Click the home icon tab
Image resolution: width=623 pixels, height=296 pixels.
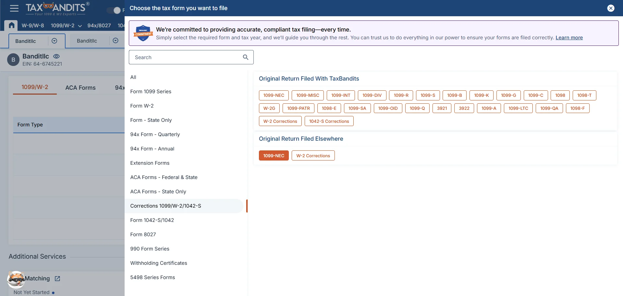[x=11, y=25]
